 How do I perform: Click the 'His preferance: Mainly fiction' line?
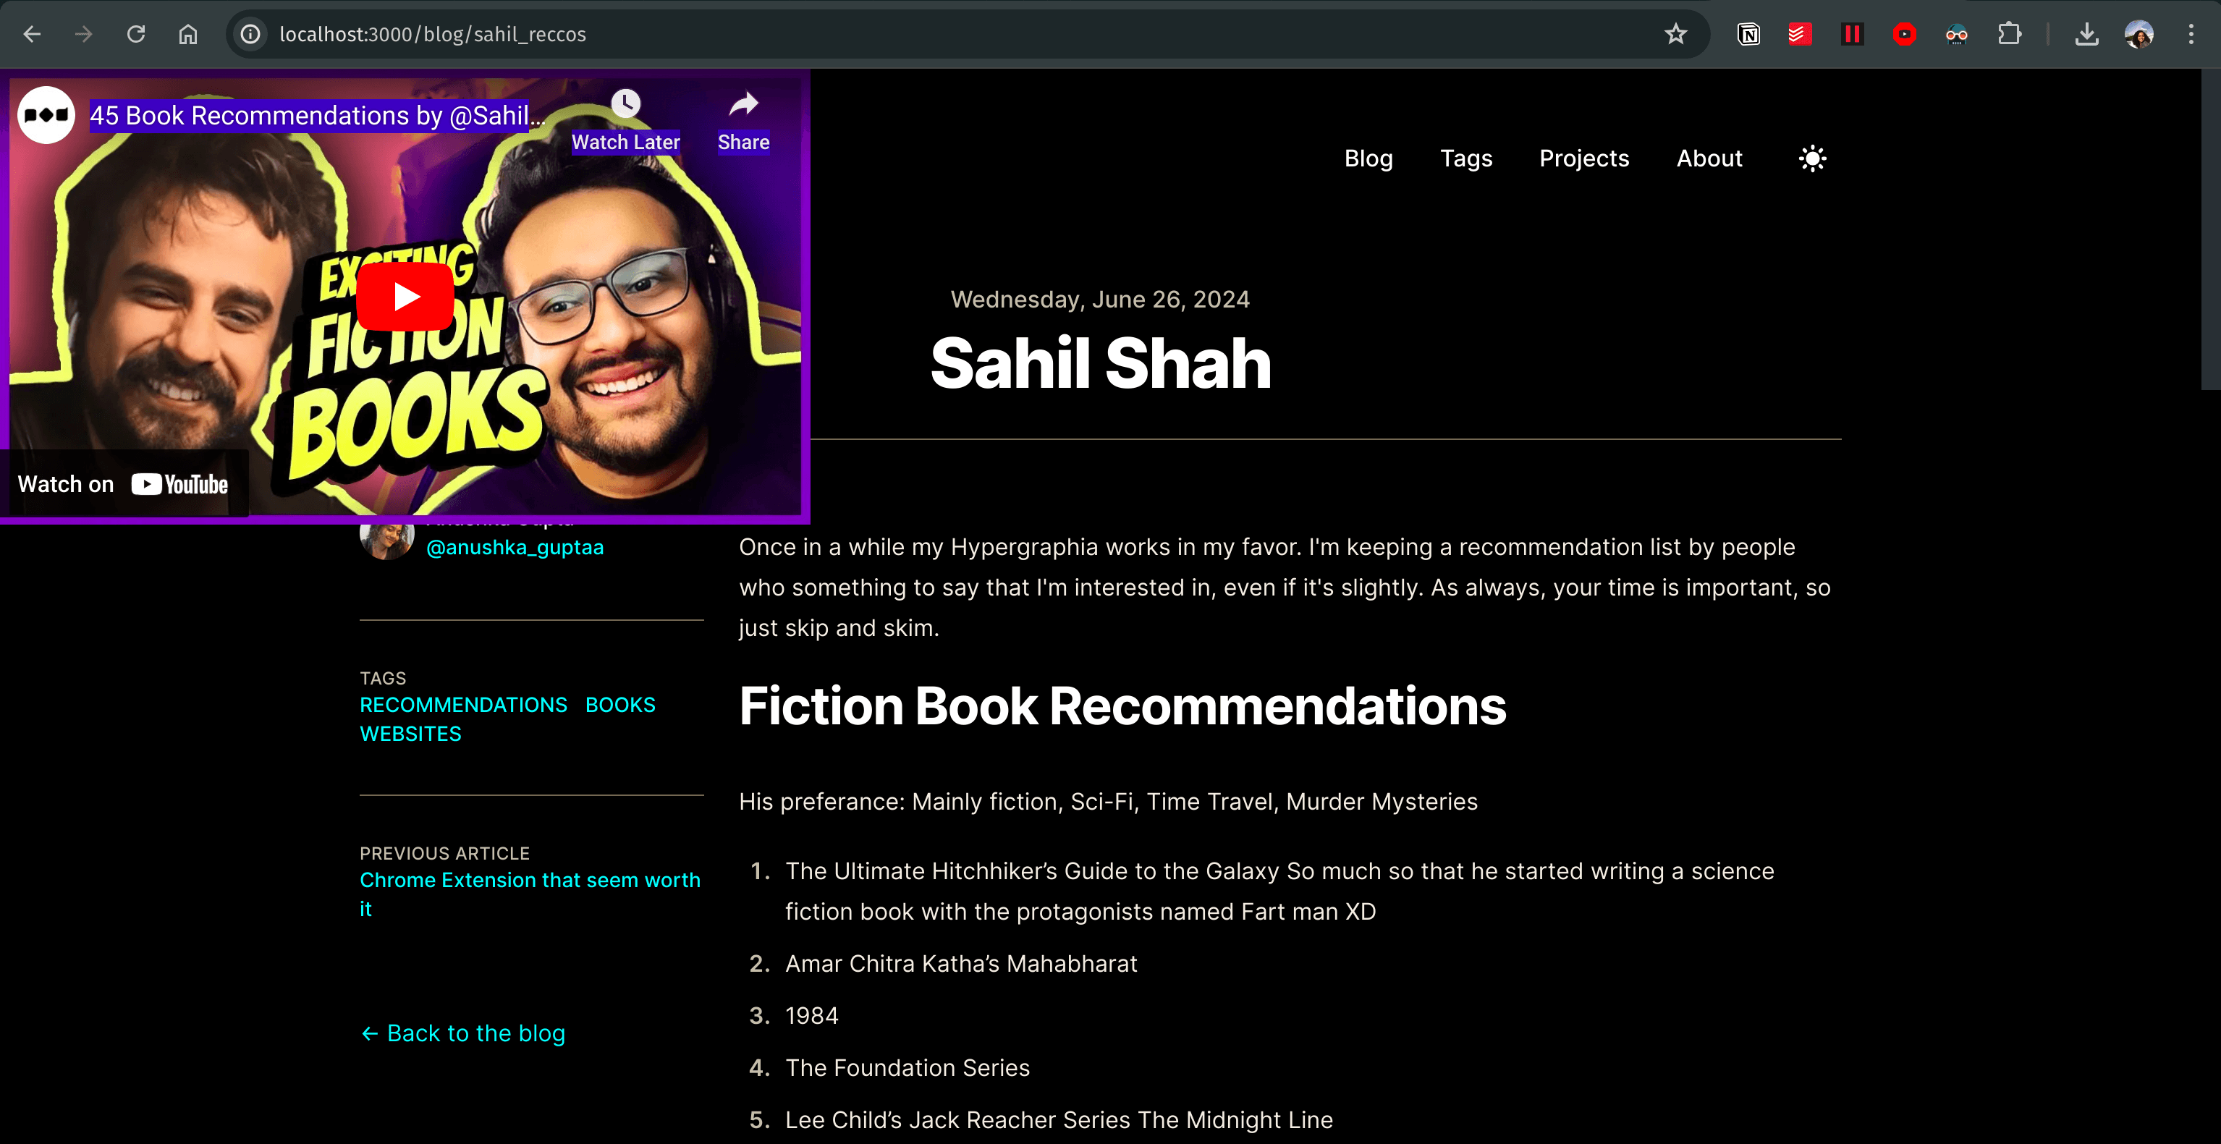(1108, 802)
